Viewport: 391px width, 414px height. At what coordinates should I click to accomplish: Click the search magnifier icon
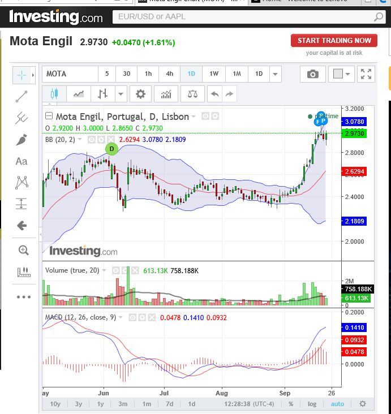379,17
